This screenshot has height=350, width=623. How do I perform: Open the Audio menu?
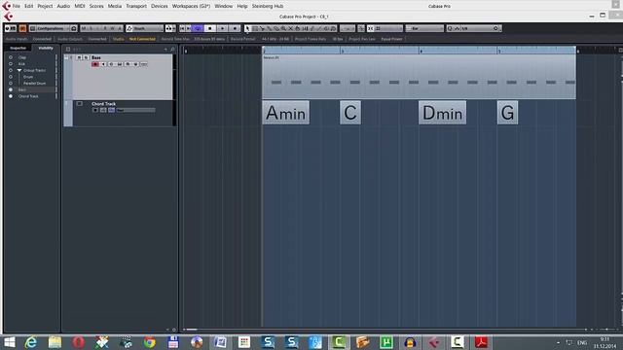(63, 6)
